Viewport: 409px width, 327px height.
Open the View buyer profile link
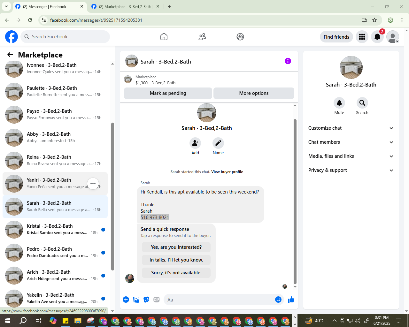(x=227, y=172)
